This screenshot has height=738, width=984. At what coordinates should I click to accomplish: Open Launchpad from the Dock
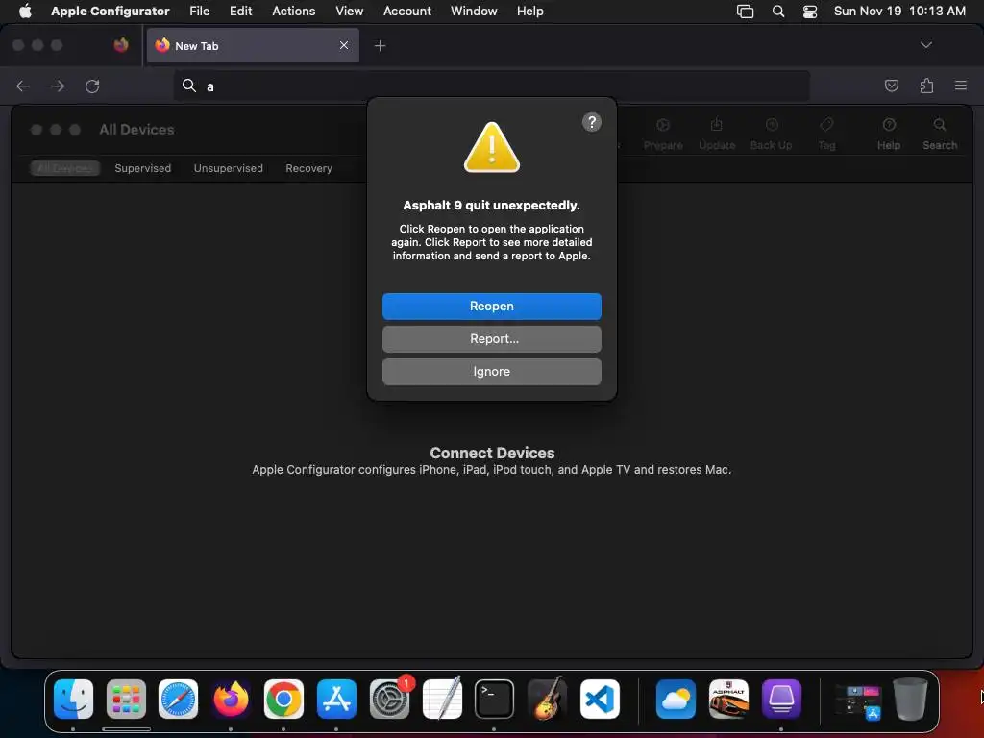(126, 700)
